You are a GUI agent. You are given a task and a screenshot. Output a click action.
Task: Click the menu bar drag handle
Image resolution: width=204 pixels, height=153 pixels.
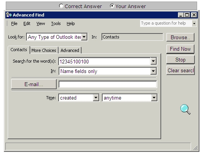[7, 23]
